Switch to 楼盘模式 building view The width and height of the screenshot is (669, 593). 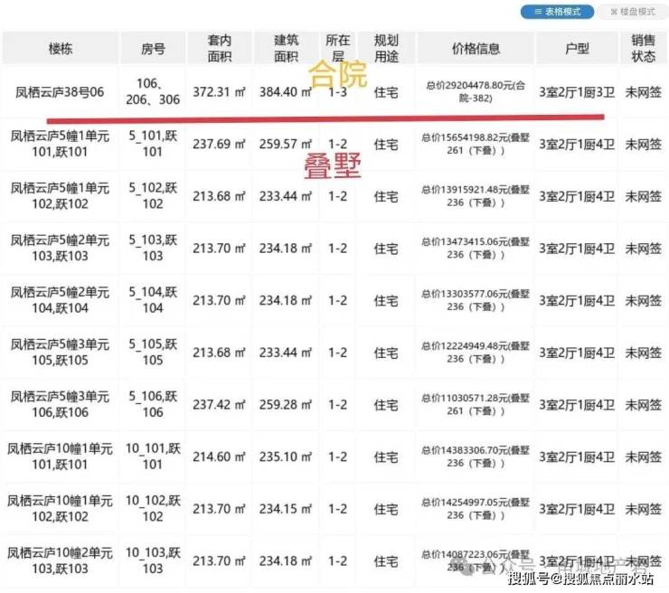(x=633, y=12)
